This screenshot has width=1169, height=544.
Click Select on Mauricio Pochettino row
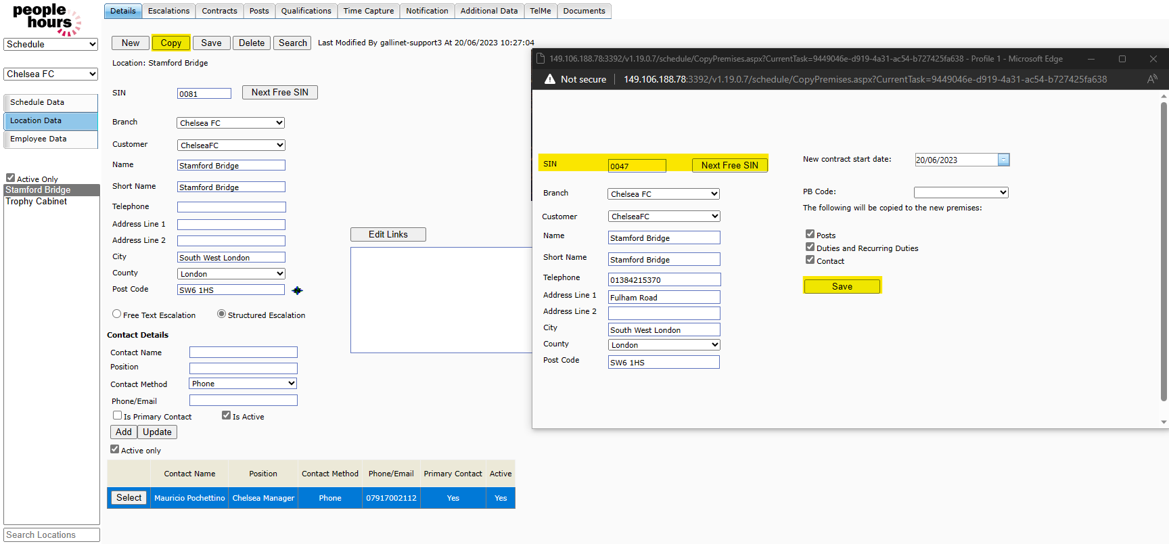point(129,498)
